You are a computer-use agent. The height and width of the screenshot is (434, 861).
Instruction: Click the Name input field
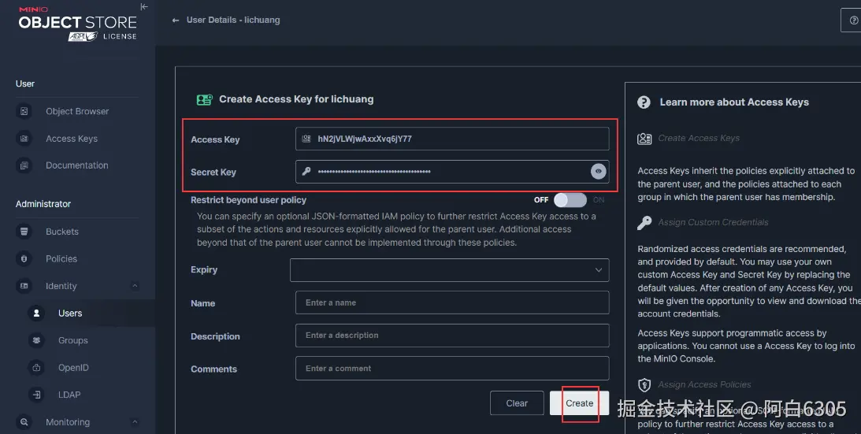452,302
